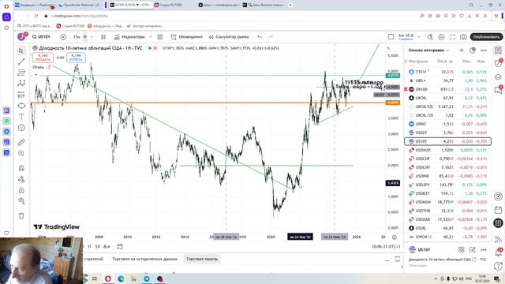Open chats icon in right sidebar
The height and width of the screenshot is (284, 505).
click(x=498, y=90)
